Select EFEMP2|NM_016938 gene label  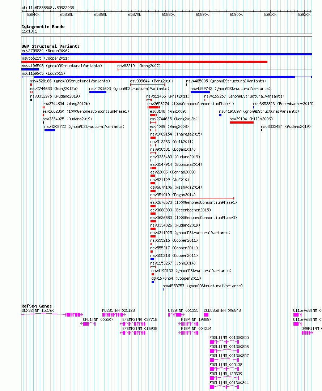pyautogui.click(x=140, y=328)
